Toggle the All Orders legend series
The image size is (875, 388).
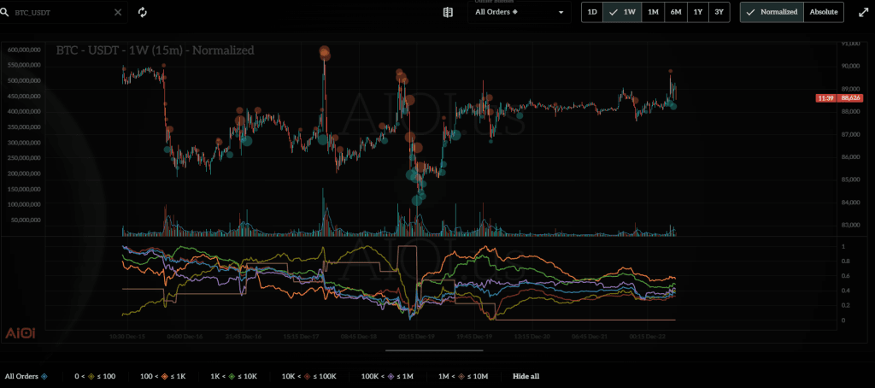pyautogui.click(x=26, y=376)
